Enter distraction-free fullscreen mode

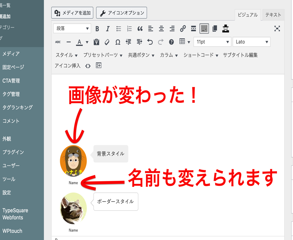point(277,29)
